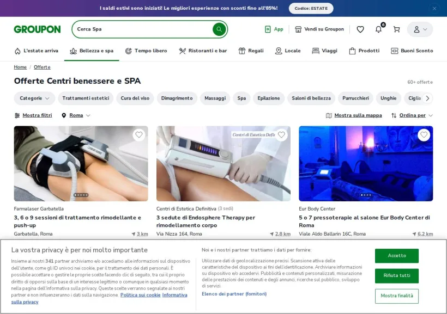The image size is (447, 314).
Task: Open the Locale category
Action: click(x=288, y=51)
